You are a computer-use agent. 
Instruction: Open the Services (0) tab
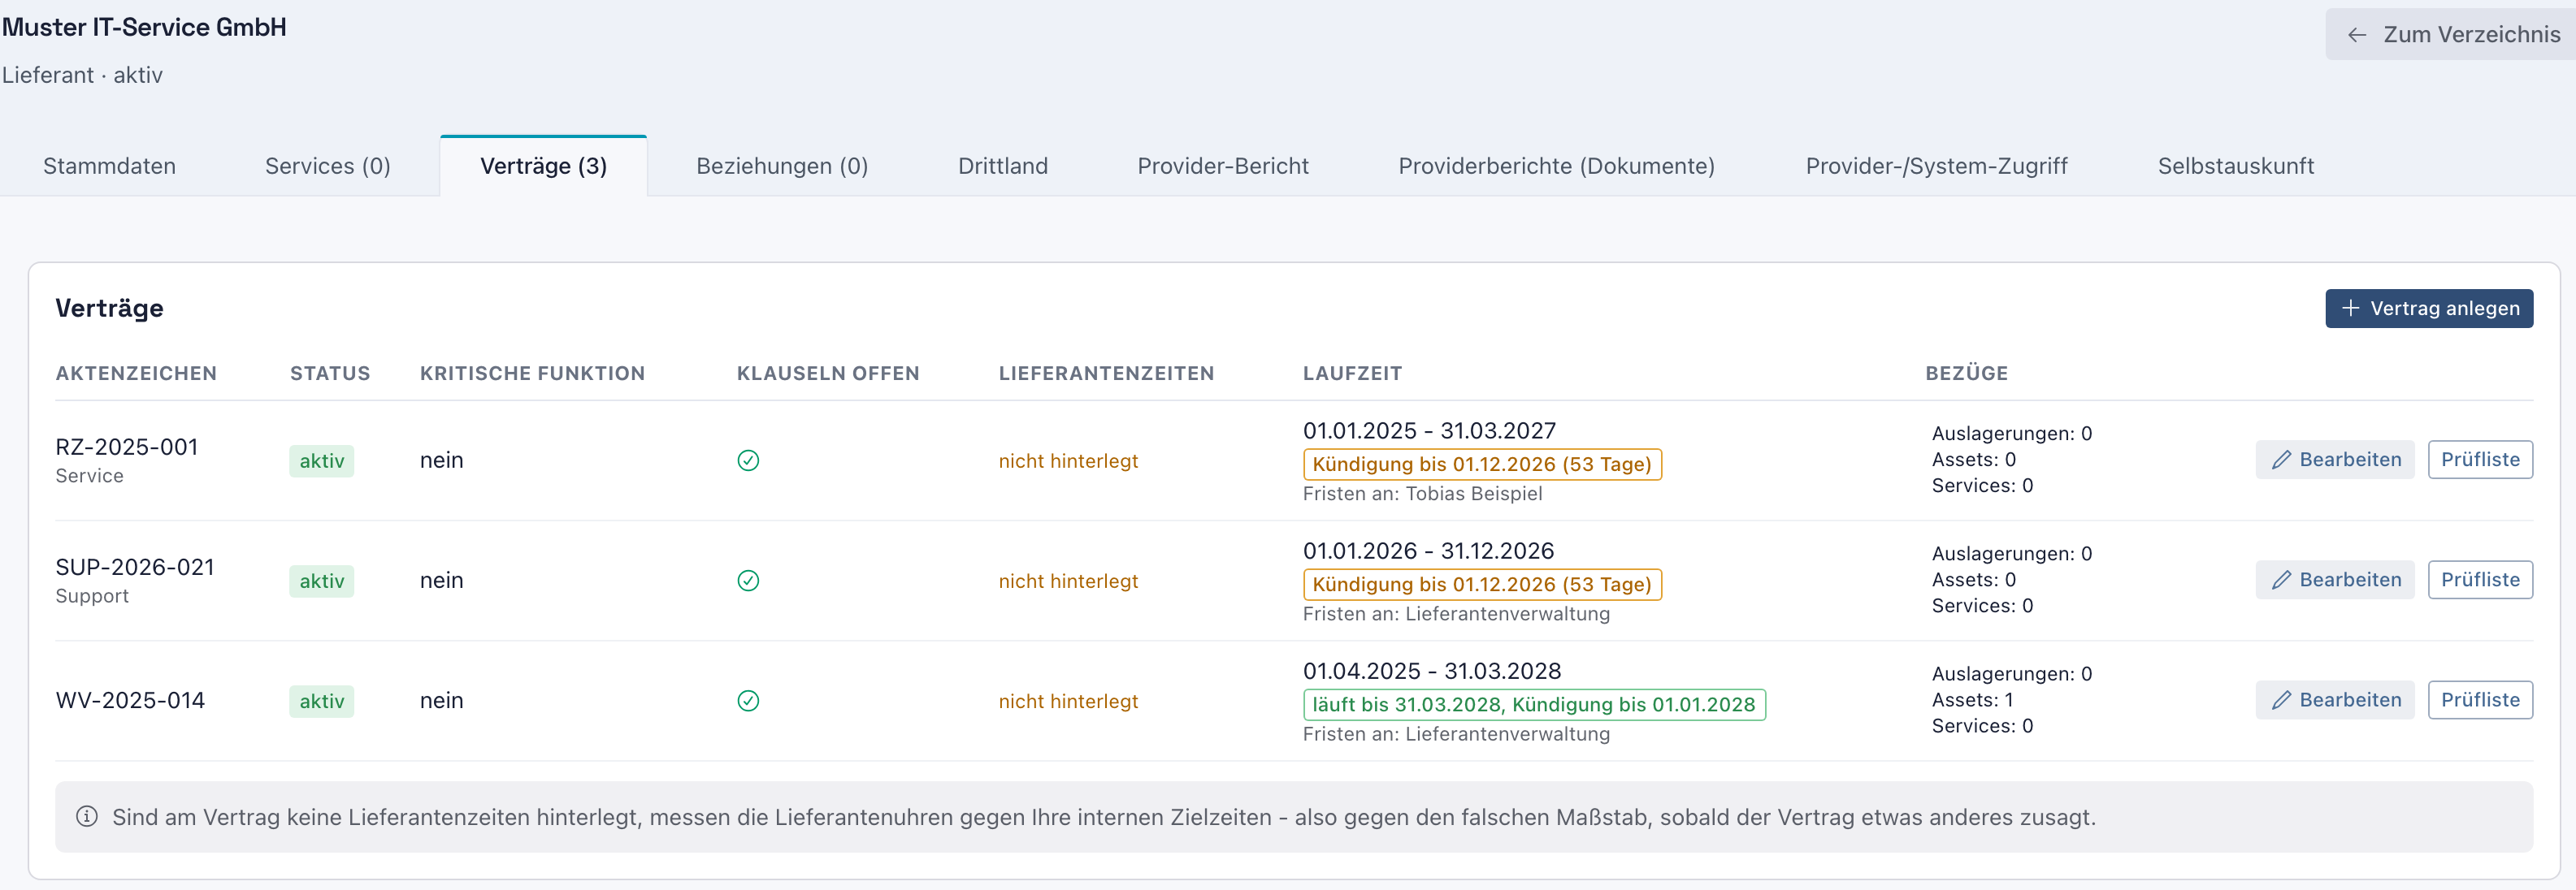coord(328,166)
